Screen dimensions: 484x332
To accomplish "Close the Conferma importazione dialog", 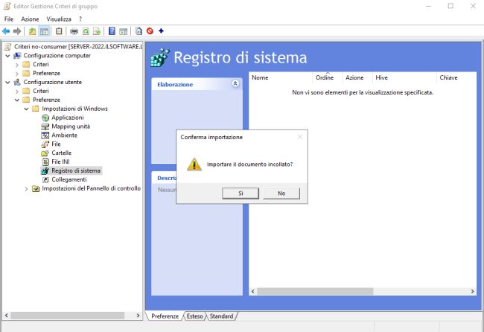I will tap(300, 137).
